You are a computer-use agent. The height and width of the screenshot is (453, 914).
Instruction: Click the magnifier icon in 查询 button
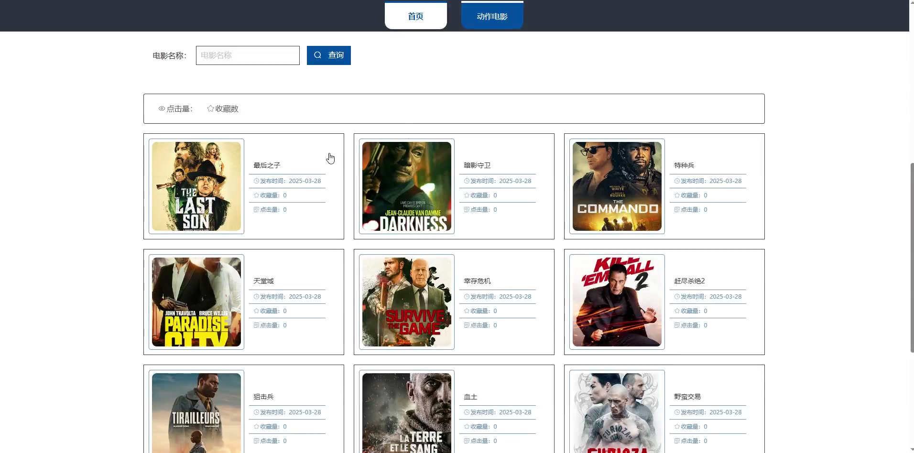tap(317, 55)
